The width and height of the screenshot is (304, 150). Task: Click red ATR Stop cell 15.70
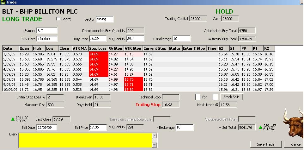[134, 79]
